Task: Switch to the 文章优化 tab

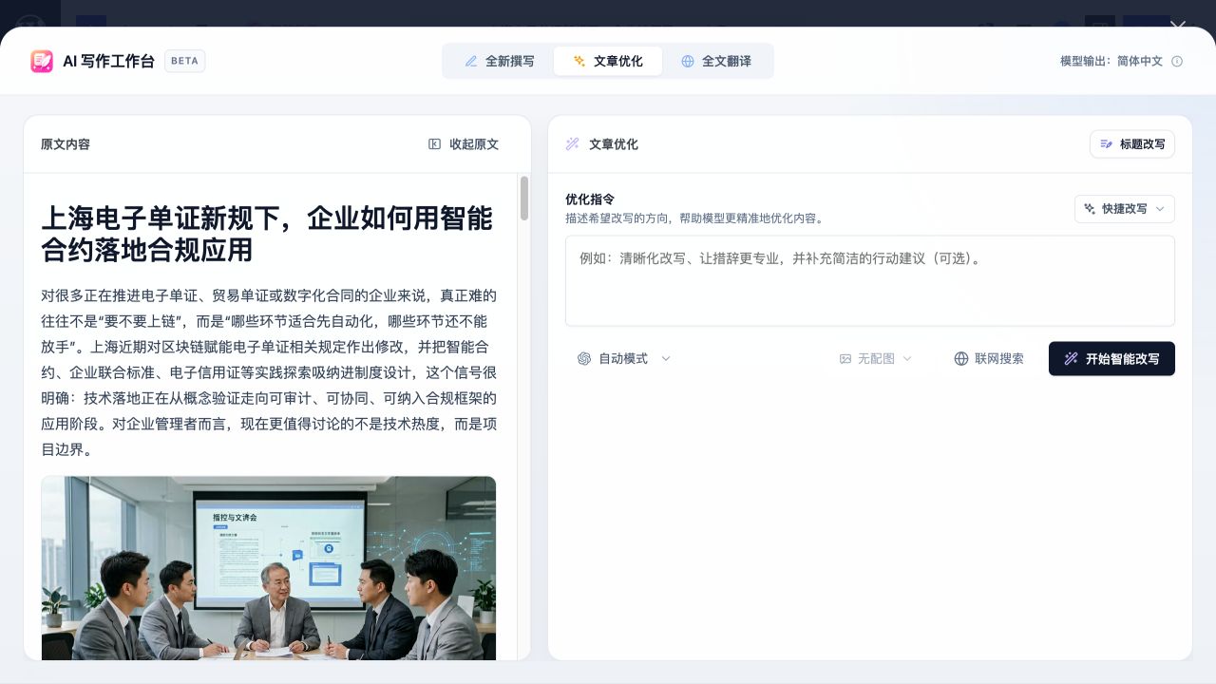Action: tap(608, 61)
